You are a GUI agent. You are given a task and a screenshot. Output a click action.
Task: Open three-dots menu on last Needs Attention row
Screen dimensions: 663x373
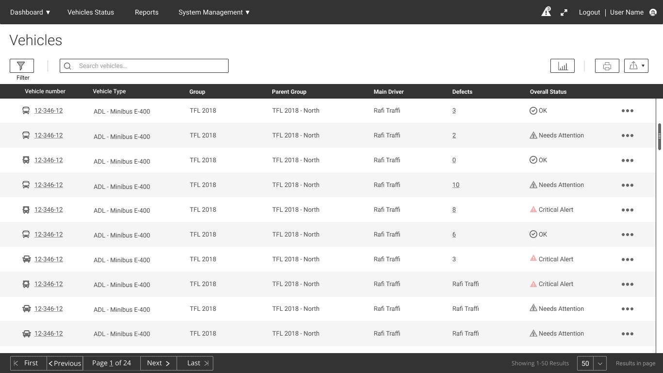[628, 334]
